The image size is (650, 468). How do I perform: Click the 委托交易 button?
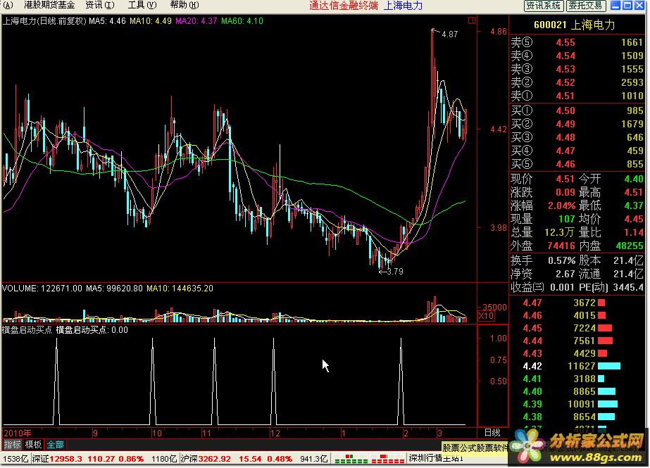(x=585, y=6)
